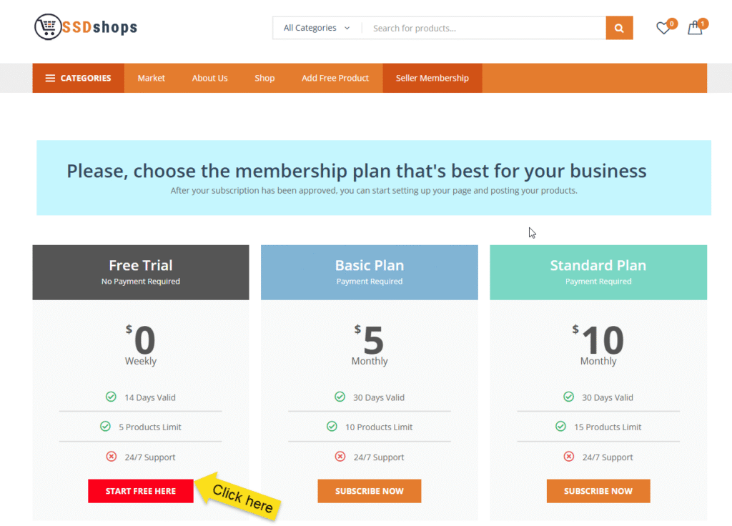Viewport: 732px width, 526px height.
Task: Click the orange search magnifier button
Action: [619, 29]
